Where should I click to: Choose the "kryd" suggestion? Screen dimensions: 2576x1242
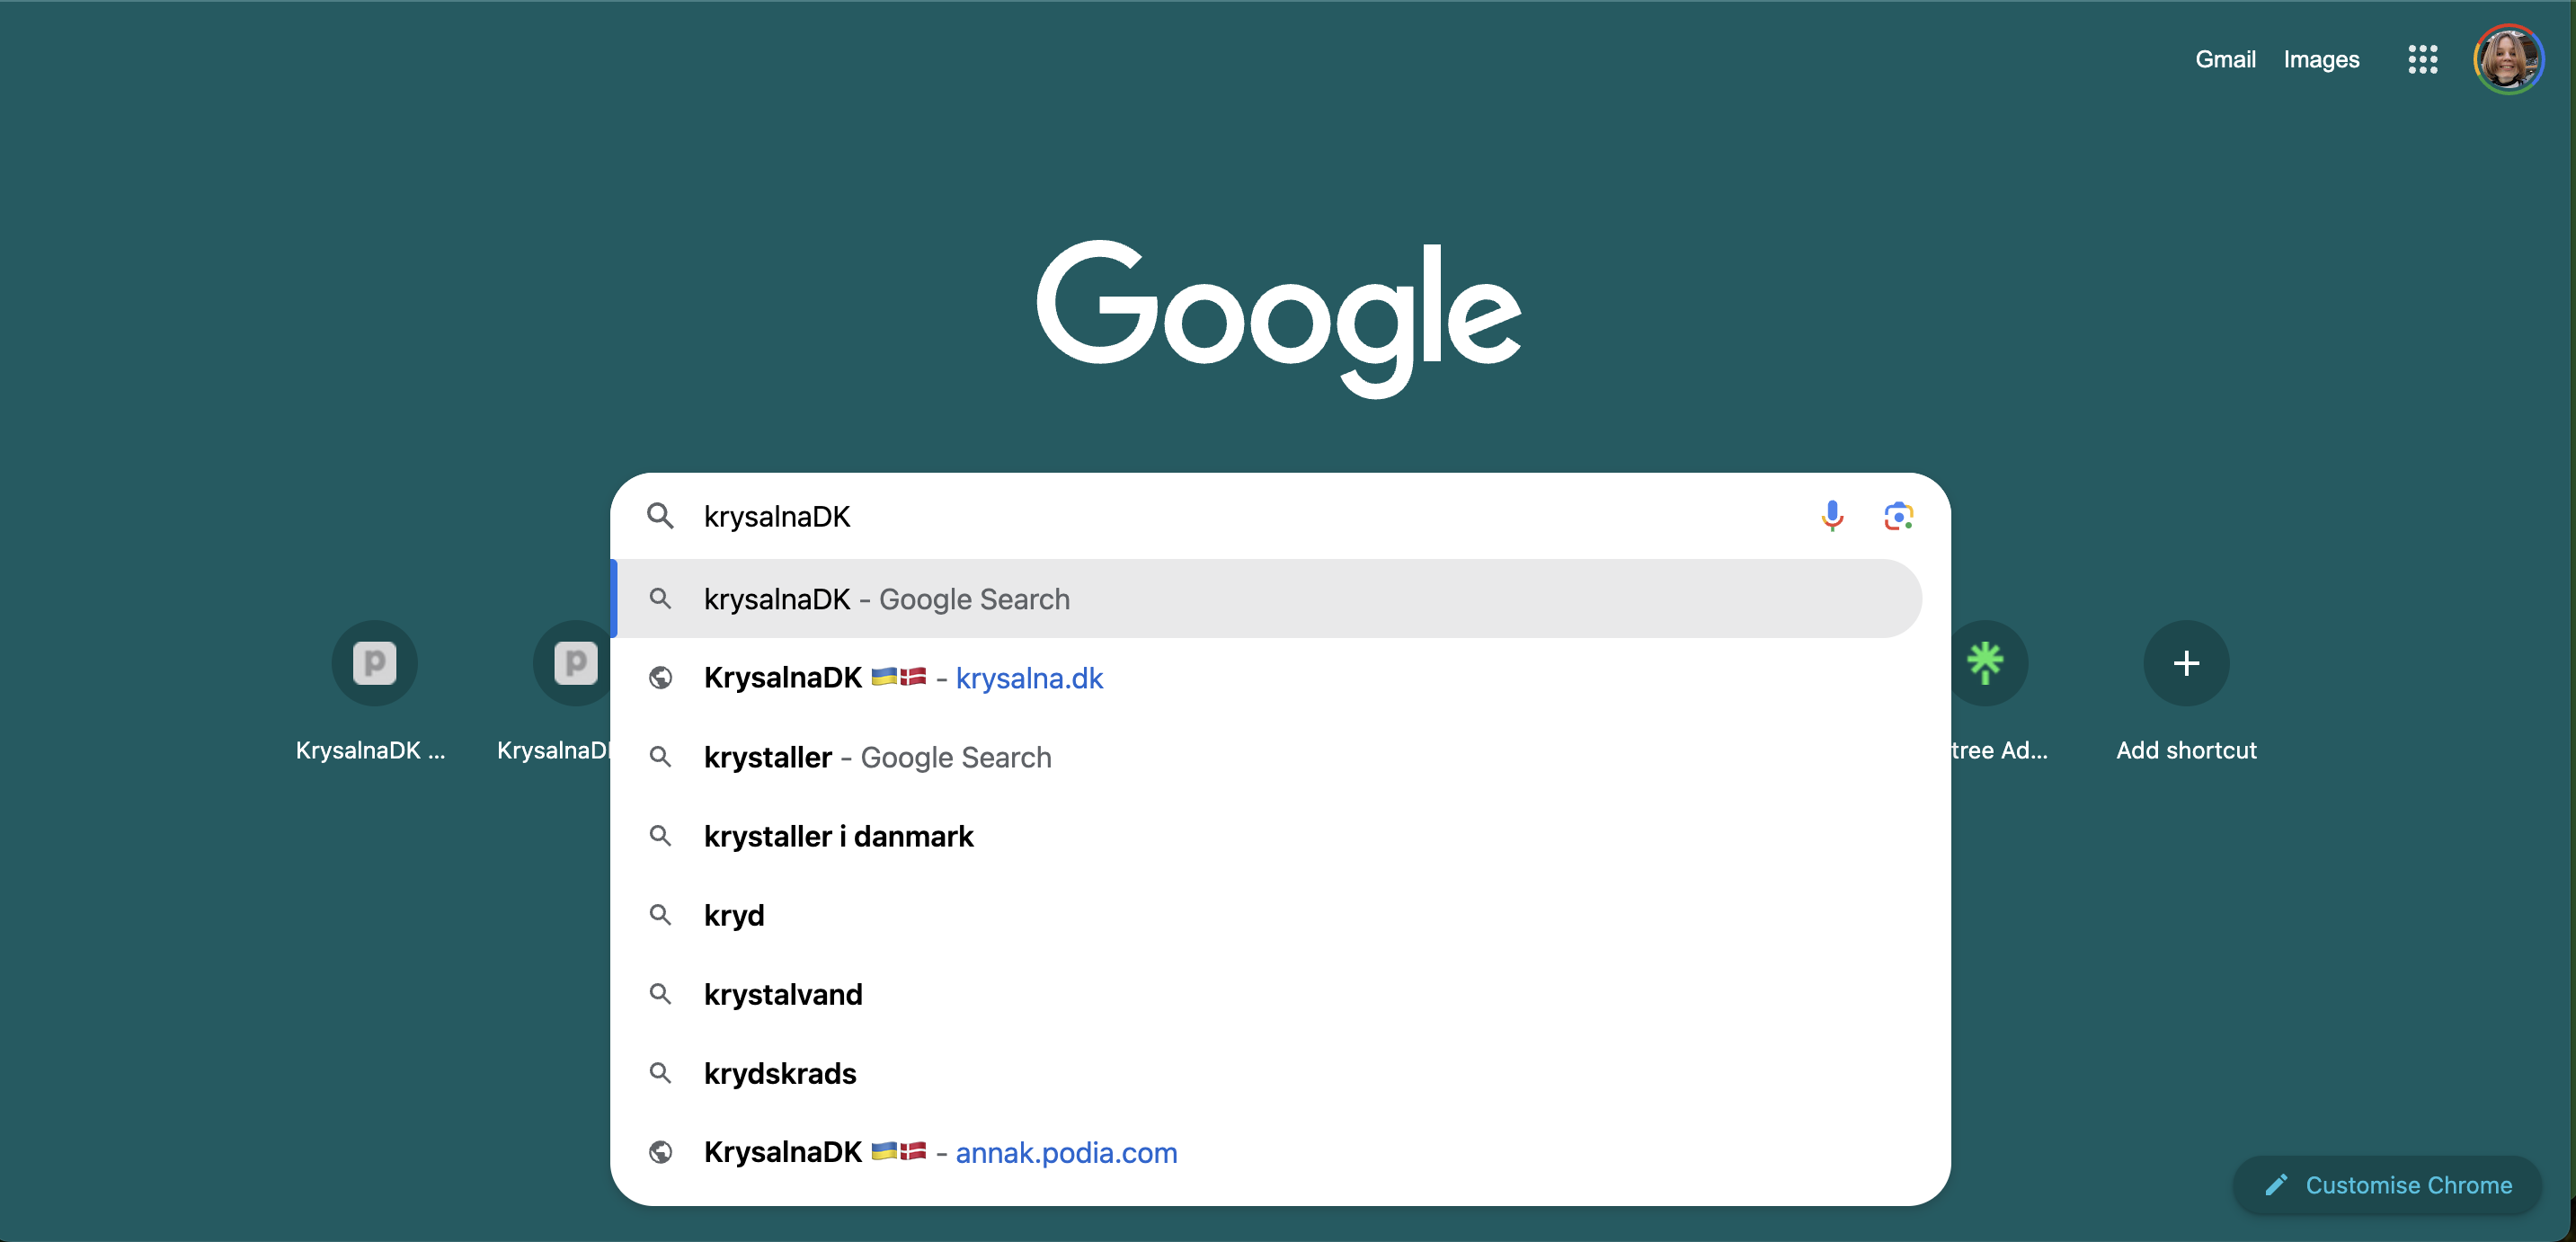[x=734, y=915]
